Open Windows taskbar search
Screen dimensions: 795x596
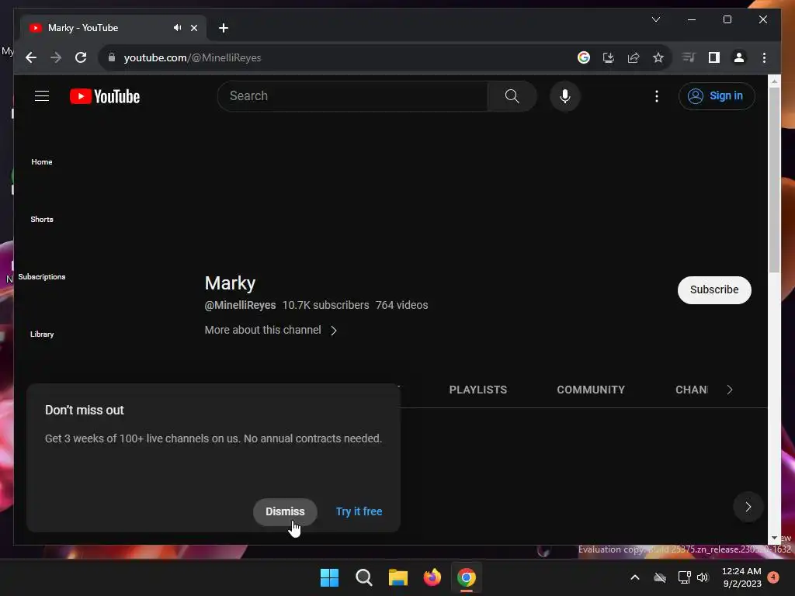click(x=364, y=577)
